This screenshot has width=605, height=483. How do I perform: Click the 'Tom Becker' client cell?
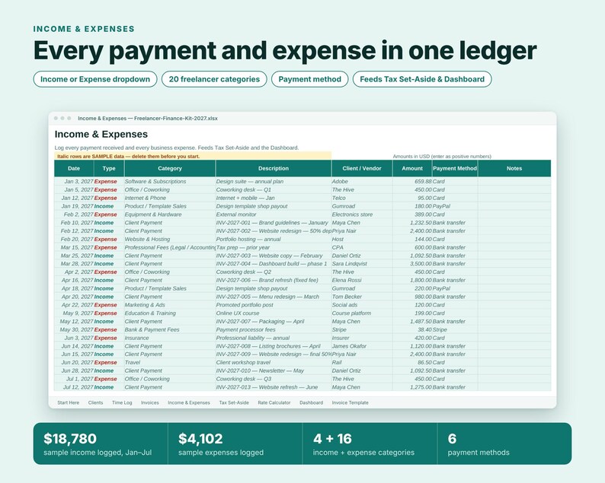pyautogui.click(x=362, y=297)
